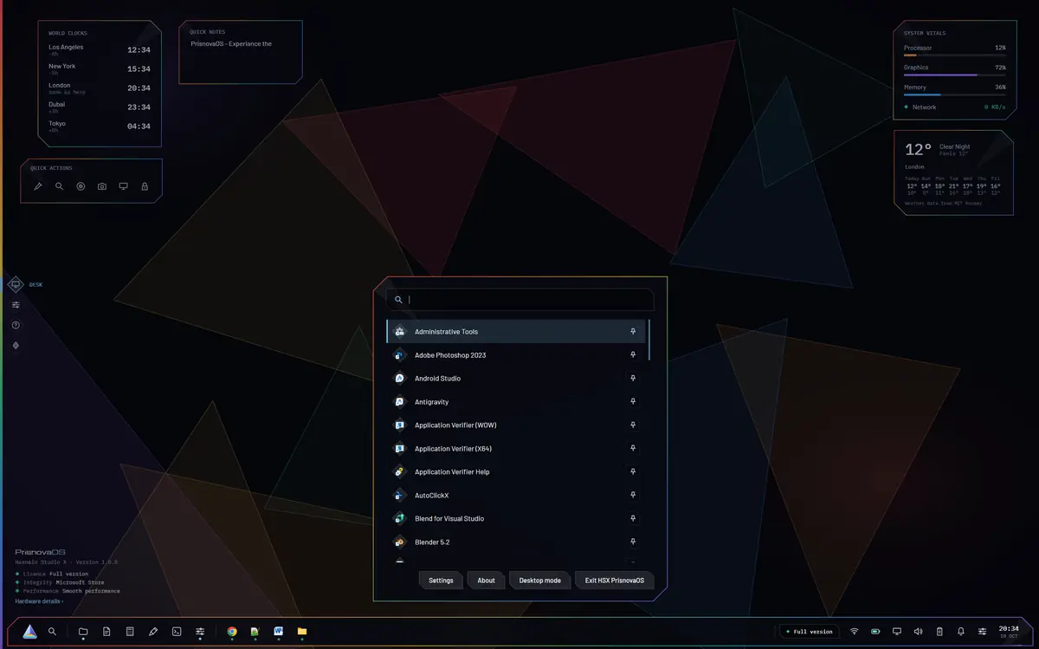The width and height of the screenshot is (1039, 649).
Task: Lock the screen with Quick Actions padlock icon
Action: click(x=145, y=186)
